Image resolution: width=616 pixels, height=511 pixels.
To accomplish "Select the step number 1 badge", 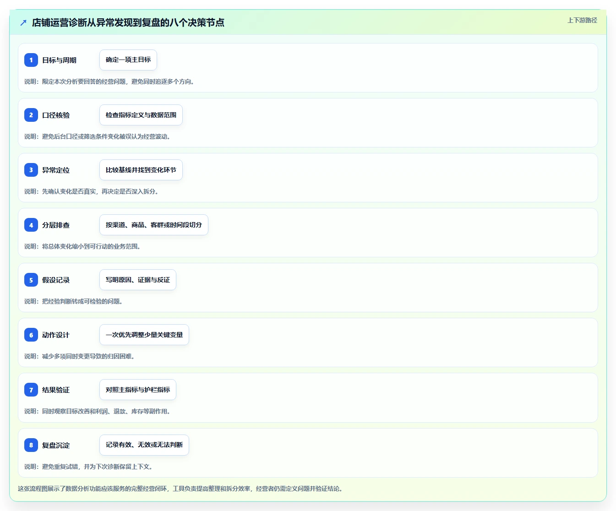I will [x=31, y=60].
